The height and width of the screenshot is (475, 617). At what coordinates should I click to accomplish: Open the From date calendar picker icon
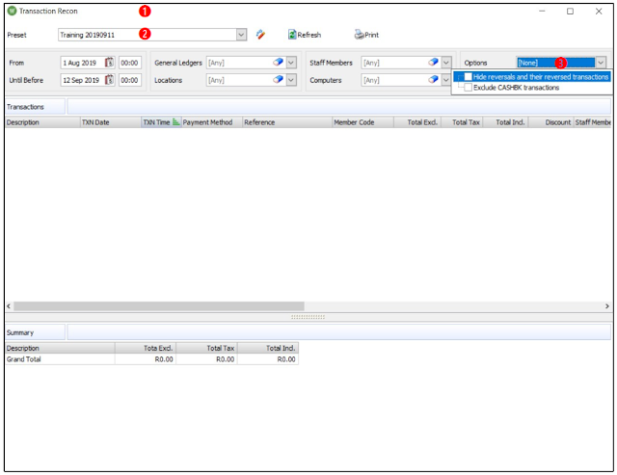[109, 63]
